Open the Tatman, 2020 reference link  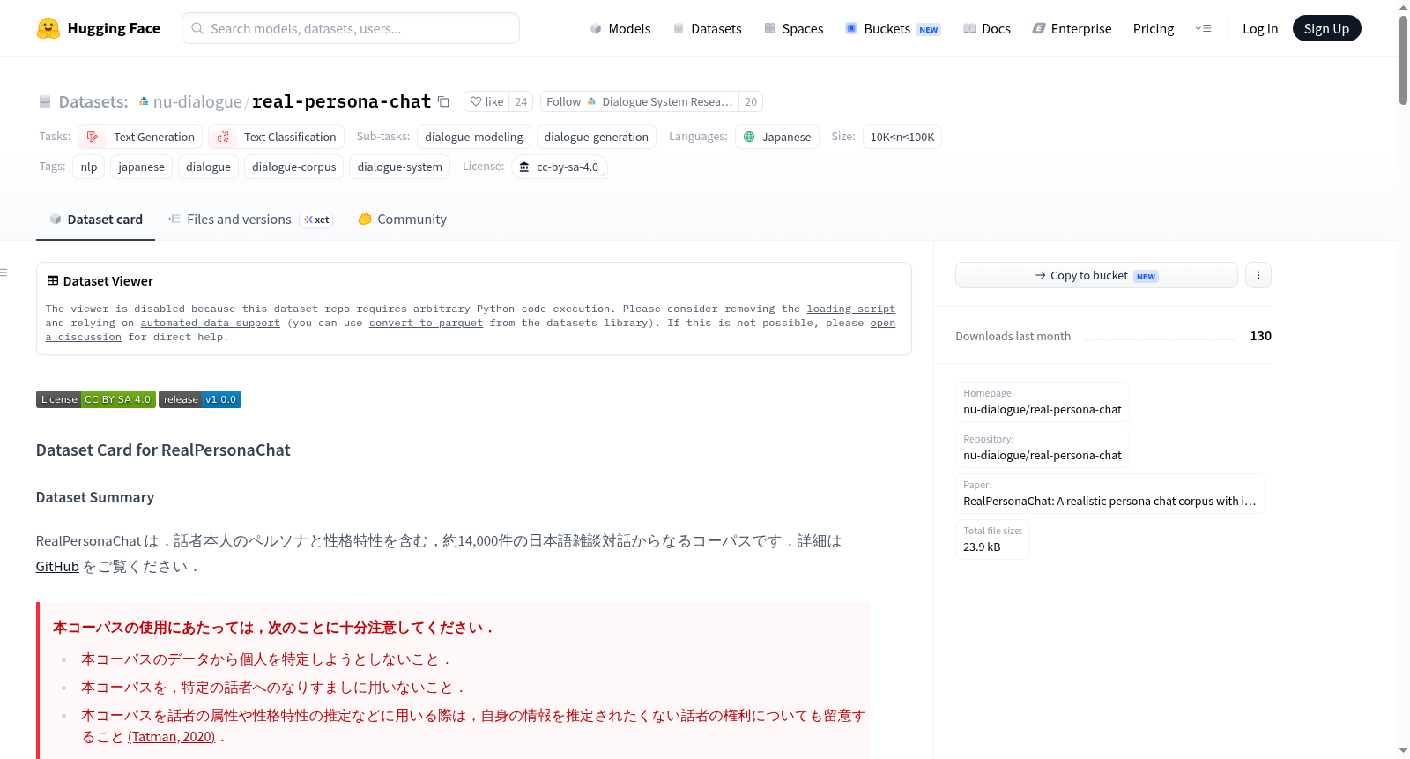click(171, 736)
